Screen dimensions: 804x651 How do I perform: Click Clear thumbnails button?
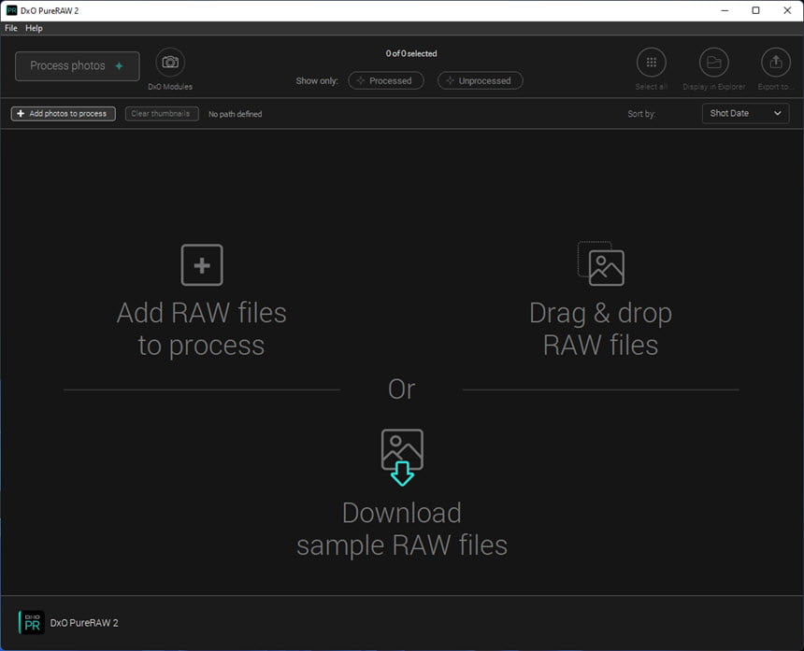[x=162, y=114]
